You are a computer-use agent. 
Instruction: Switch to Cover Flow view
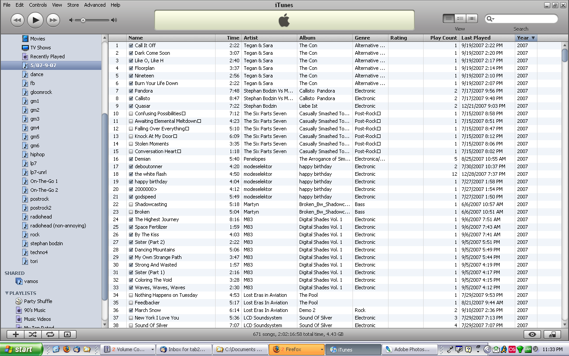(x=472, y=19)
